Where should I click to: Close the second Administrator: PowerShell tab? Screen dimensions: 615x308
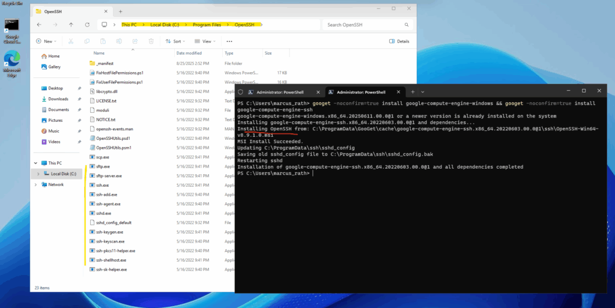coord(398,92)
